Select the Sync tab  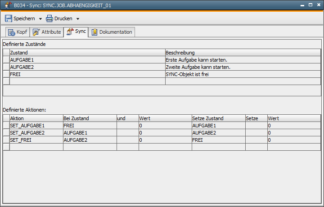76,32
